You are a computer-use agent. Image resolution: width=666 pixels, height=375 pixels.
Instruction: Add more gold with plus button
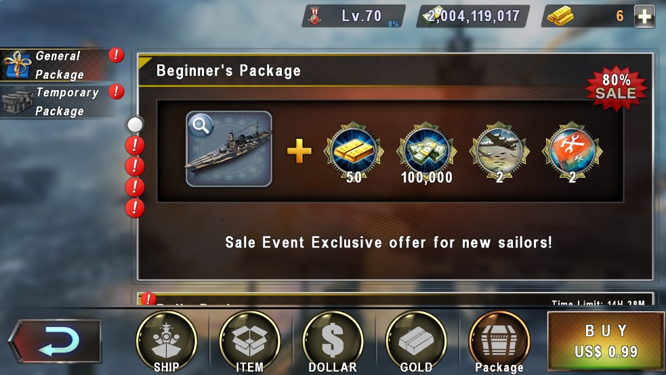[x=644, y=16]
